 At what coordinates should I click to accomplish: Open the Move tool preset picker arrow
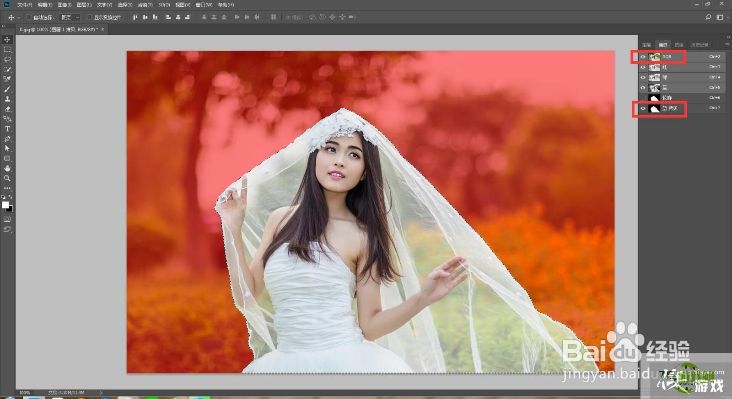[19, 17]
